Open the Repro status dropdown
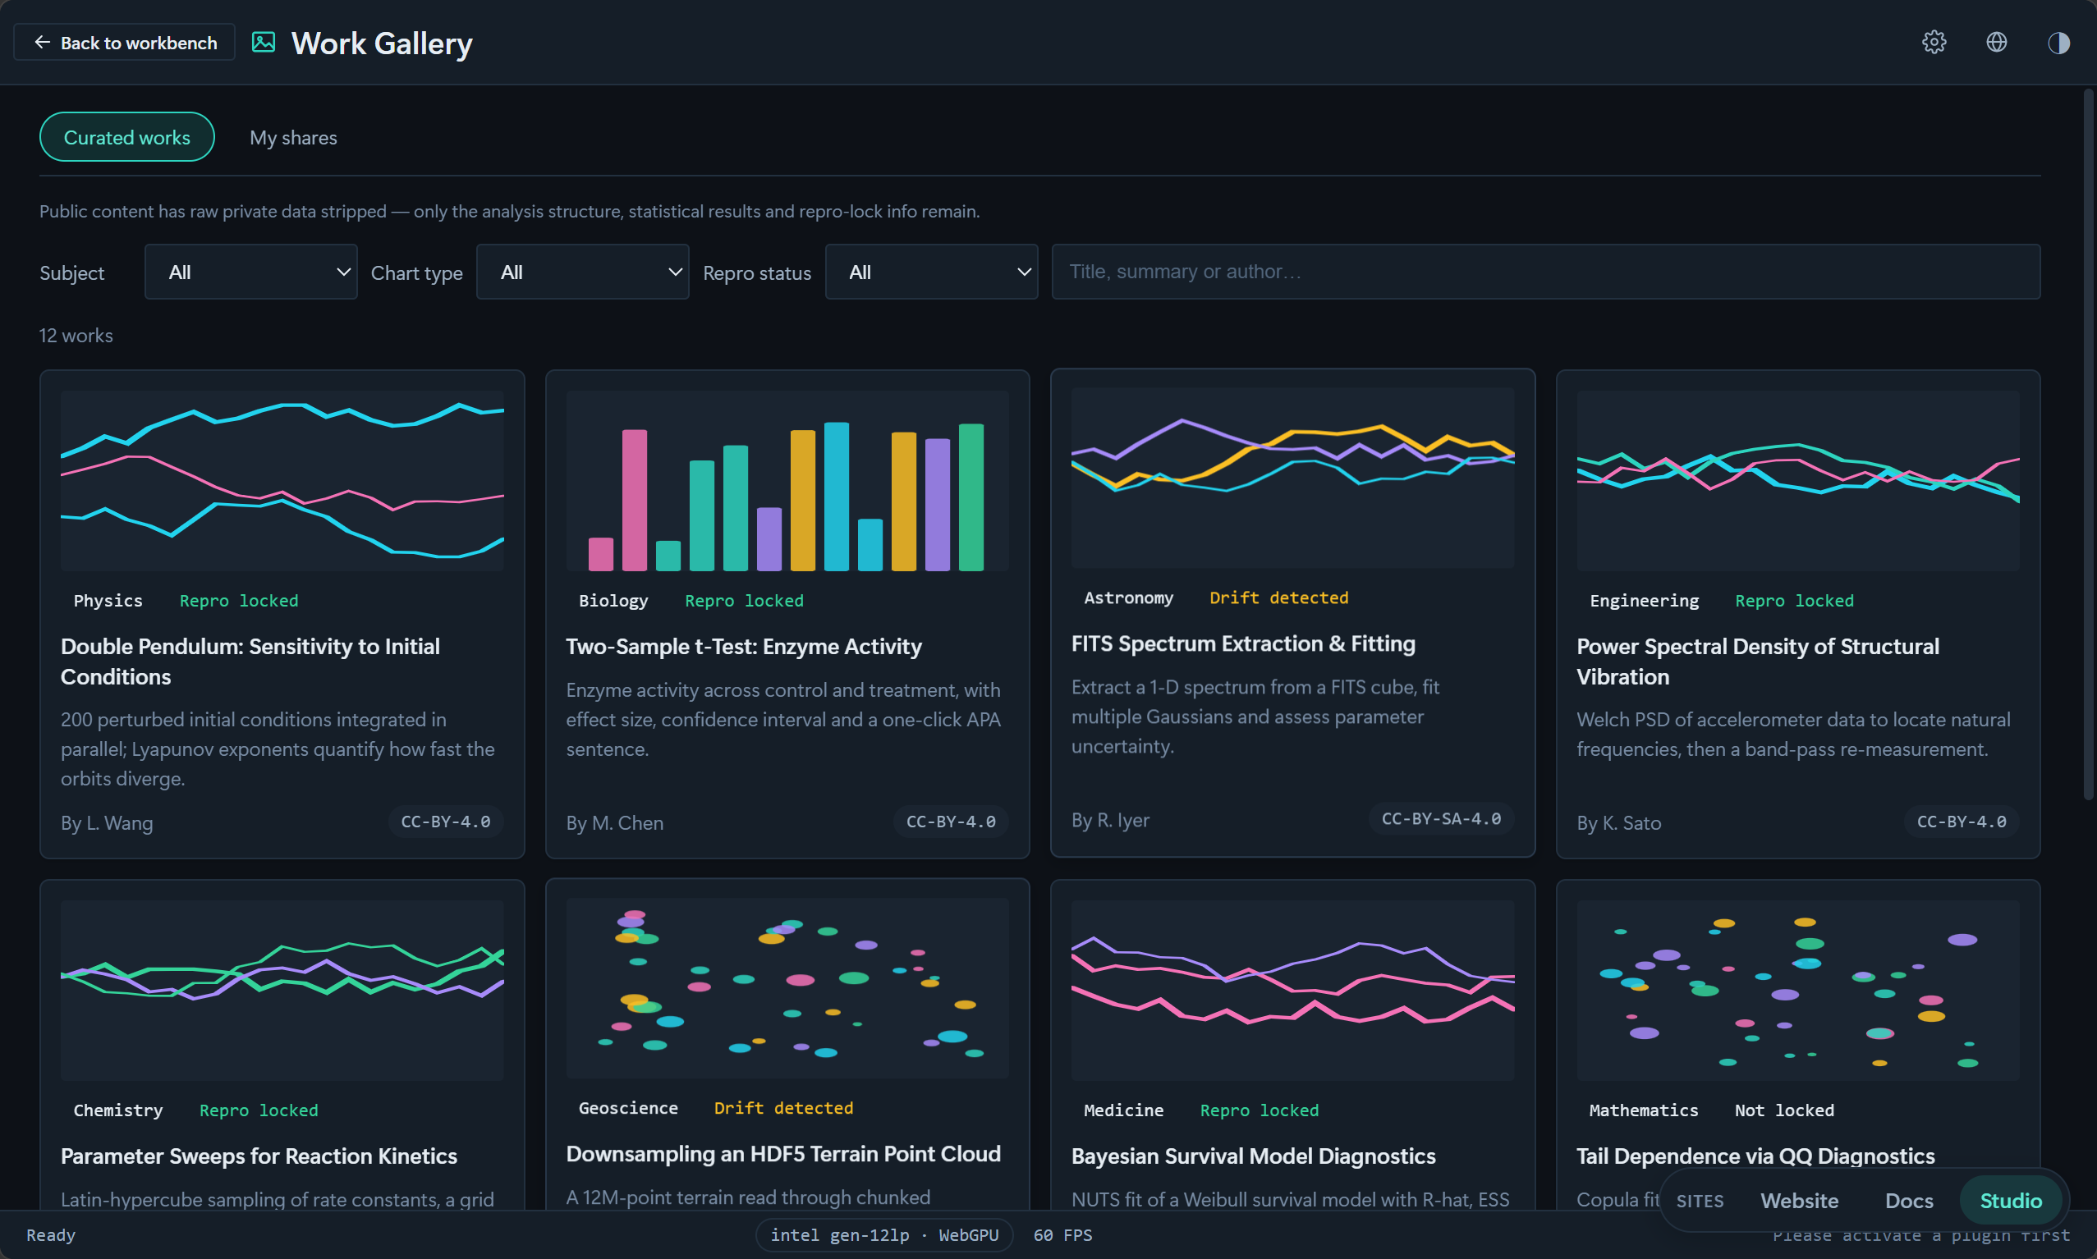 pos(931,272)
